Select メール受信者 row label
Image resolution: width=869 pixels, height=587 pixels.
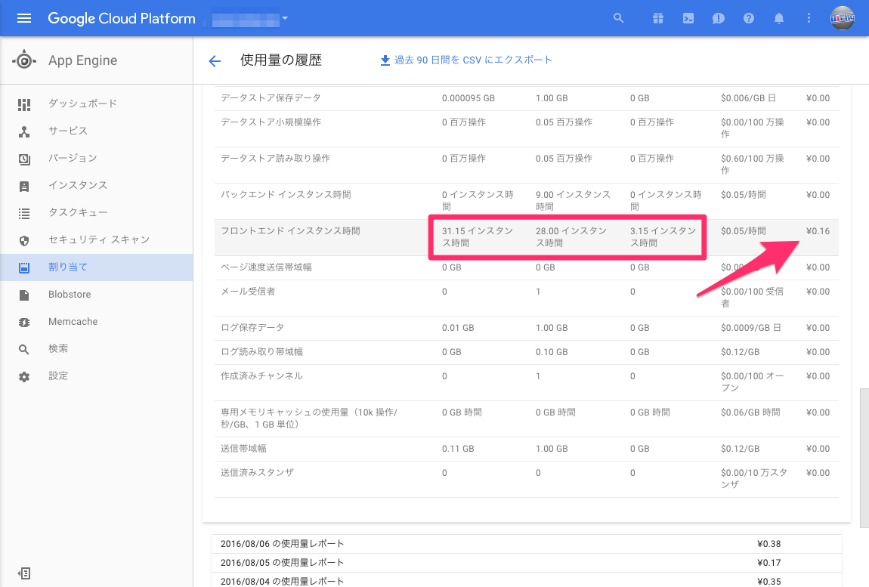(x=248, y=292)
